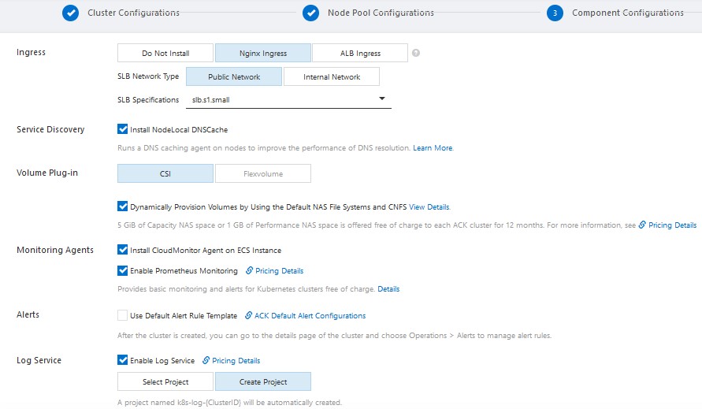Toggle Install CloudMonitor Agent on ECS Instance
Image resolution: width=702 pixels, height=409 pixels.
122,251
